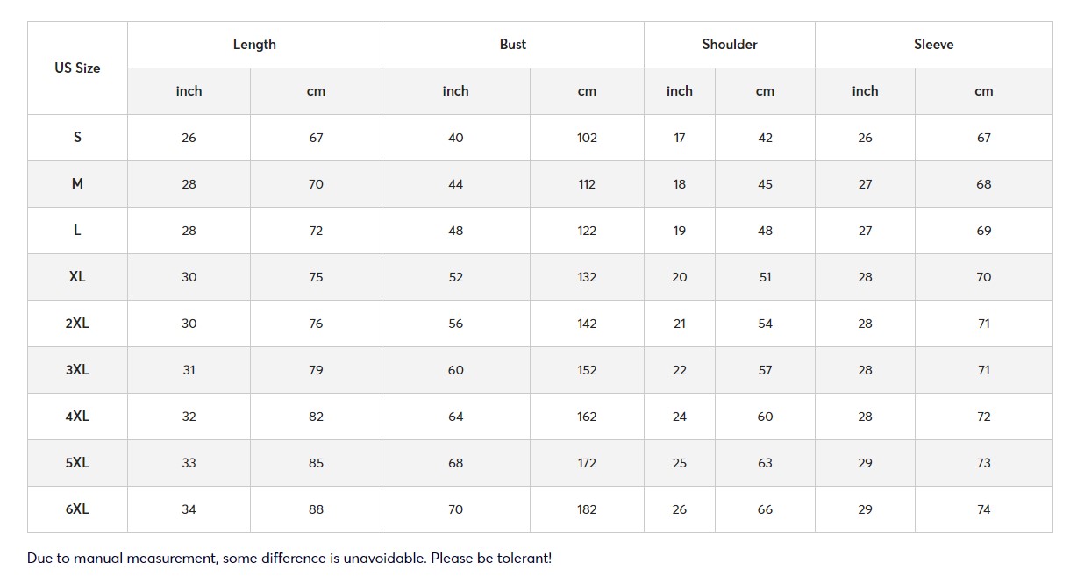The height and width of the screenshot is (577, 1070).
Task: Click the XL size row label
Action: coord(77,276)
